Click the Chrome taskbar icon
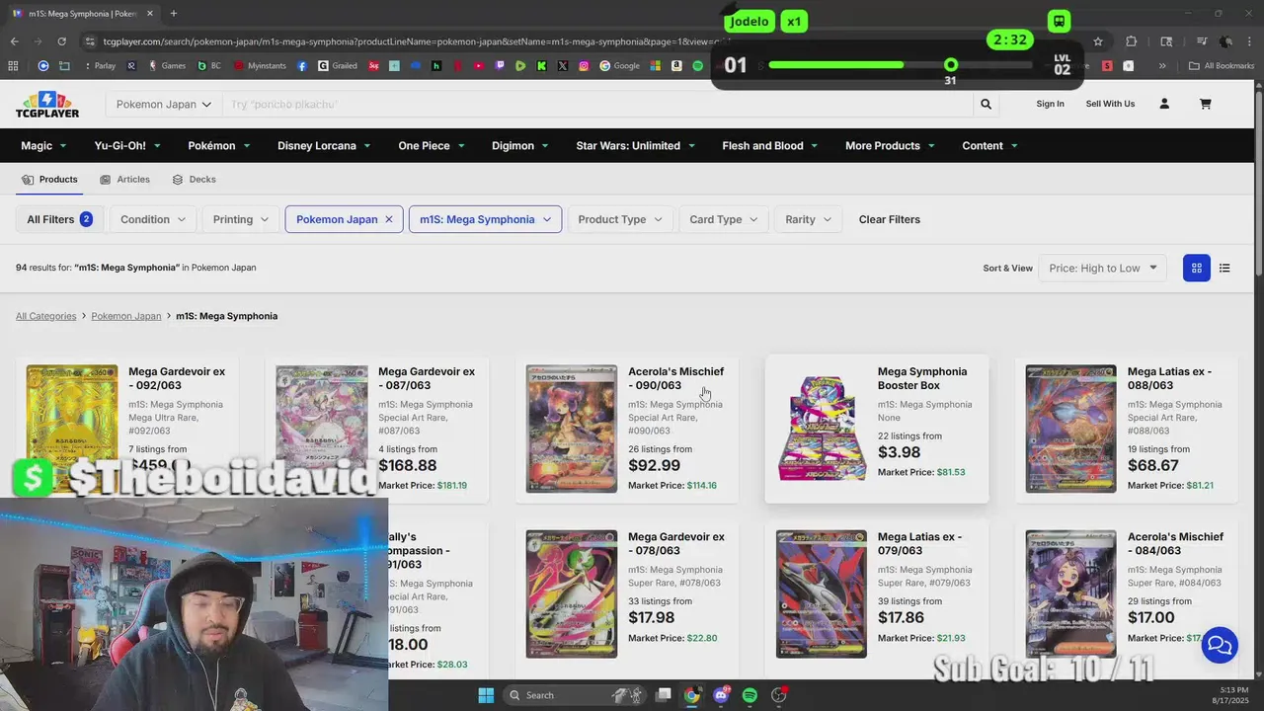1264x711 pixels. coord(692,695)
